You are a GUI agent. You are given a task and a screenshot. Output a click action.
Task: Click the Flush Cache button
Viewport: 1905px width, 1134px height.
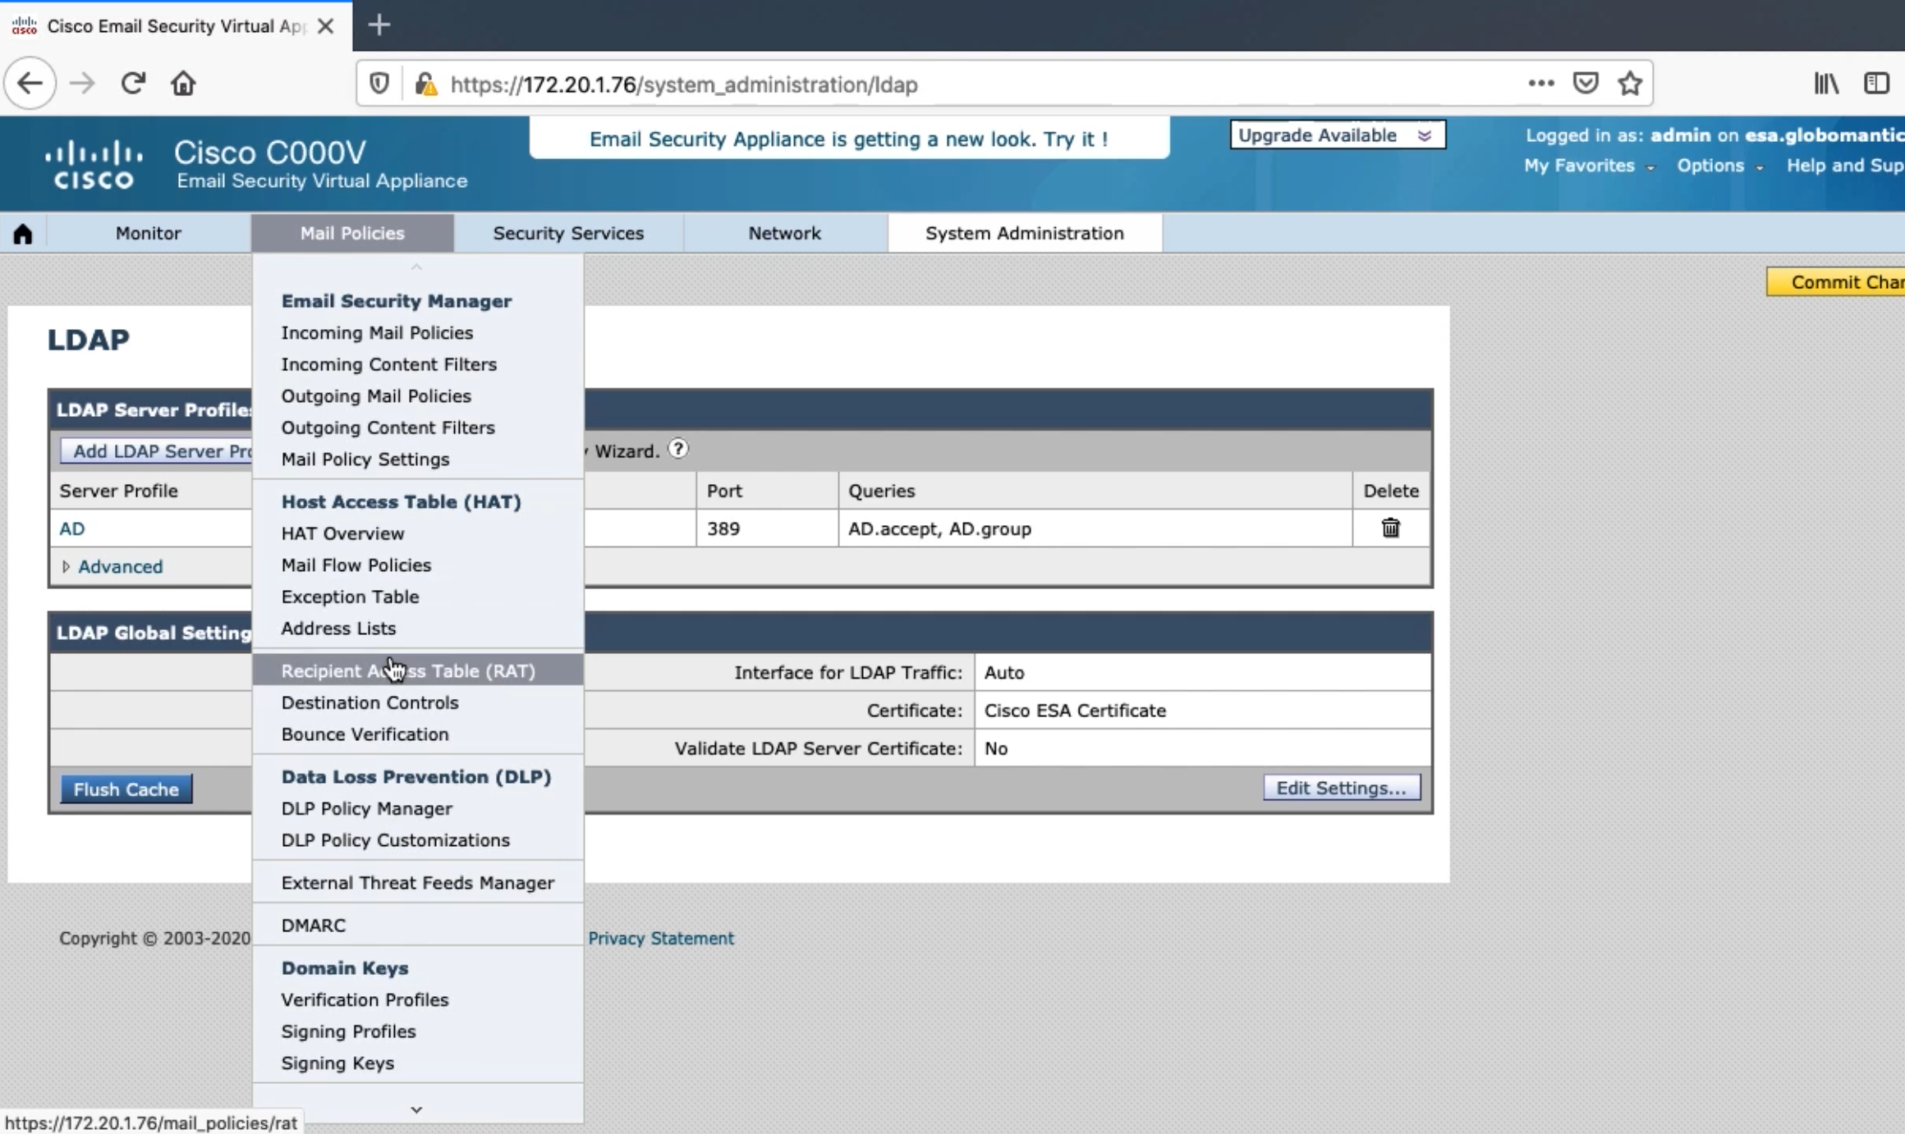click(126, 789)
